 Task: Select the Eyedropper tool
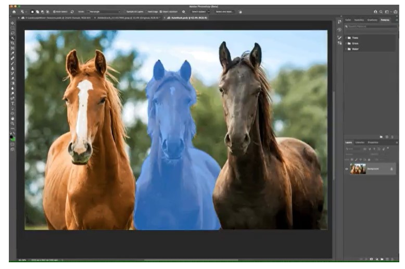pyautogui.click(x=12, y=53)
